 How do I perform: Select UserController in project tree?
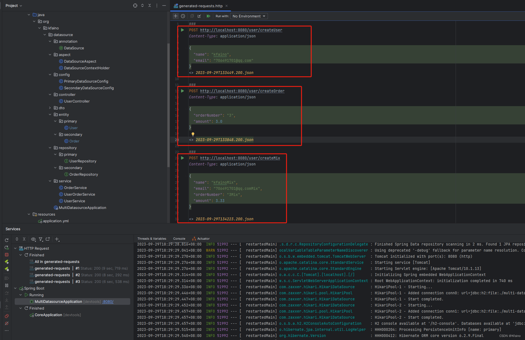(74, 101)
